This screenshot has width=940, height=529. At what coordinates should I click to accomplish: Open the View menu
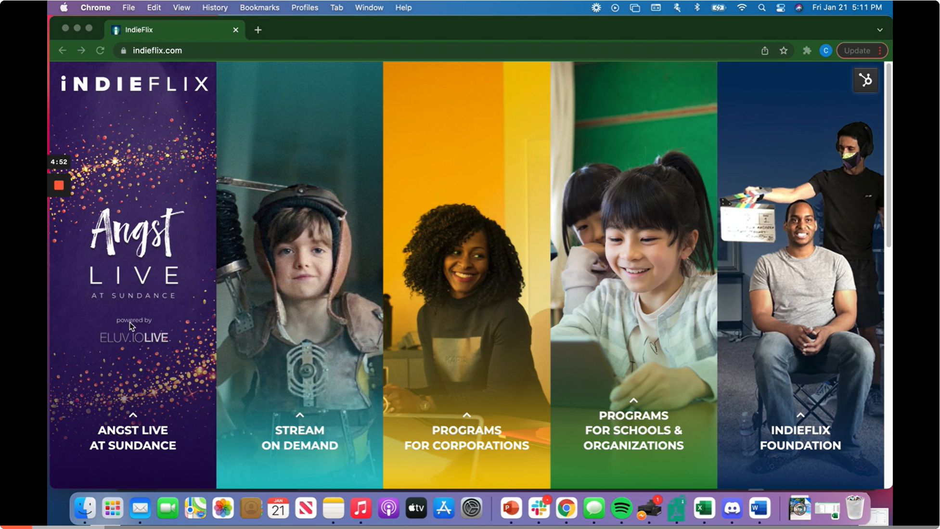181,7
